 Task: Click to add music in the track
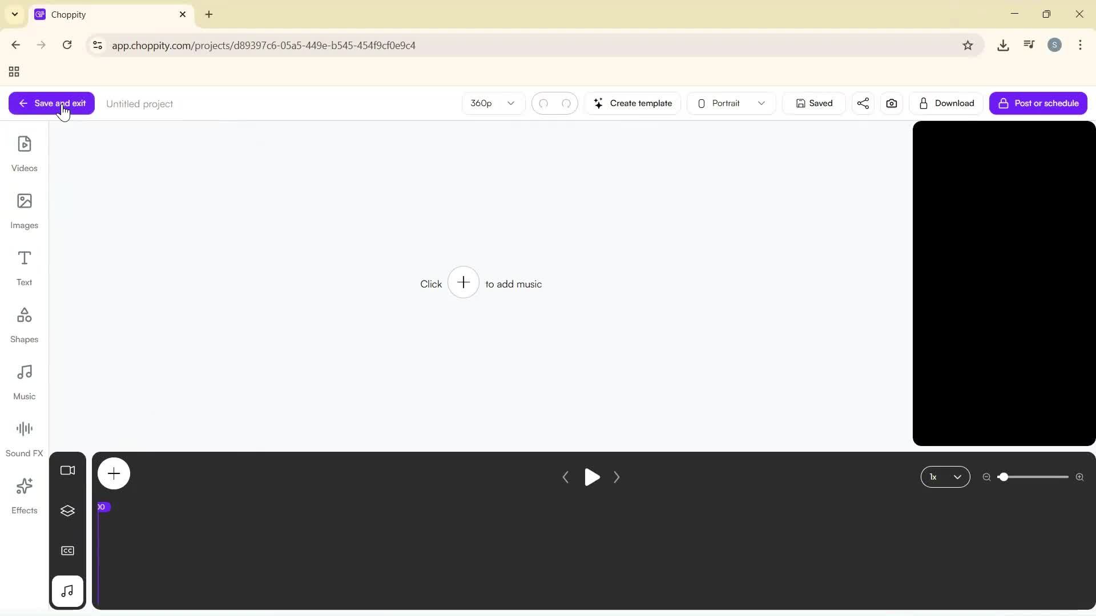click(464, 282)
